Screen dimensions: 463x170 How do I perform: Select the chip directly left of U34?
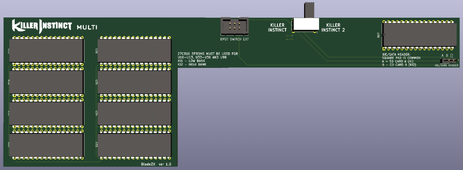46,113
